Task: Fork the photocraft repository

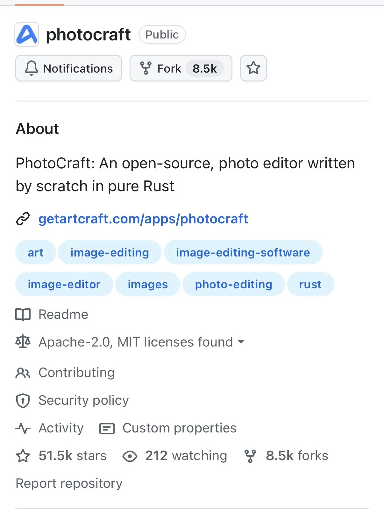Action: (x=181, y=68)
